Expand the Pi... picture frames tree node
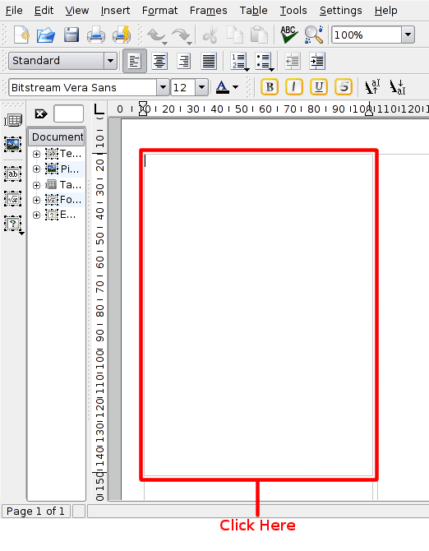 pos(36,169)
